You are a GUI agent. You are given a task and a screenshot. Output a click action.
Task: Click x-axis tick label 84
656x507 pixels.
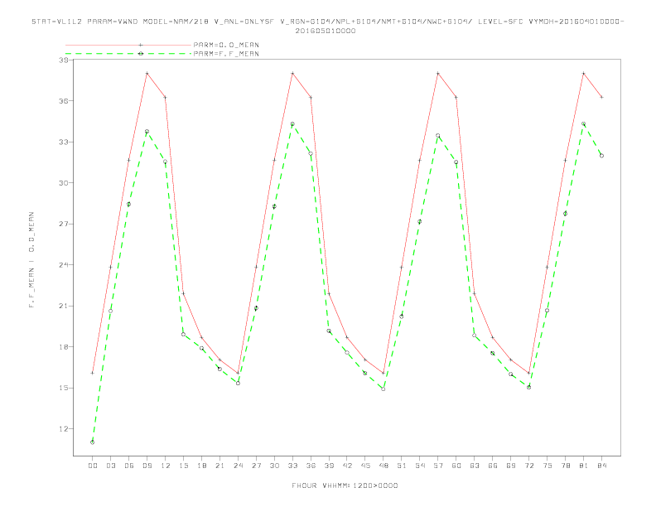(601, 466)
